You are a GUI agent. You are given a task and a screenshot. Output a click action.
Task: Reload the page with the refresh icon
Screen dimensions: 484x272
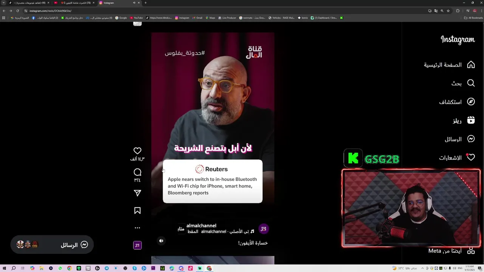17,11
